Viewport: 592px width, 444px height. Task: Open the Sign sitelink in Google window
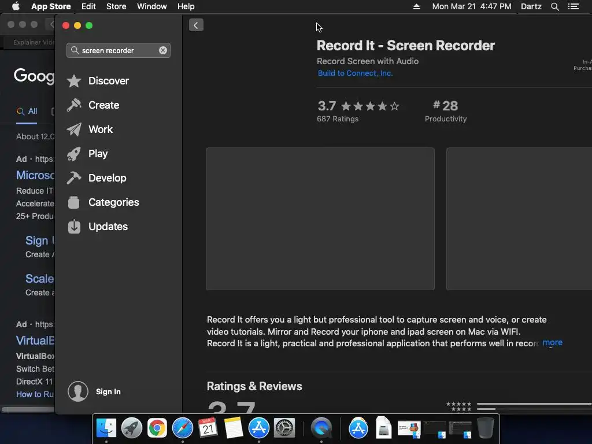pos(40,240)
